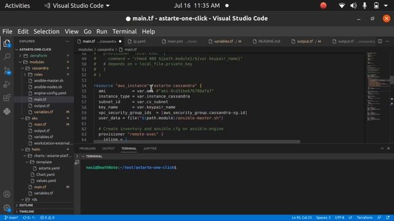The width and height of the screenshot is (394, 221).
Task: Click the sync changes status item
Action: (29, 218)
